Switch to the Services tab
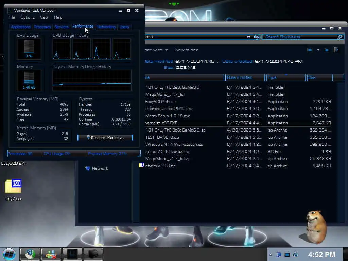The height and width of the screenshot is (261, 348). coord(62,27)
